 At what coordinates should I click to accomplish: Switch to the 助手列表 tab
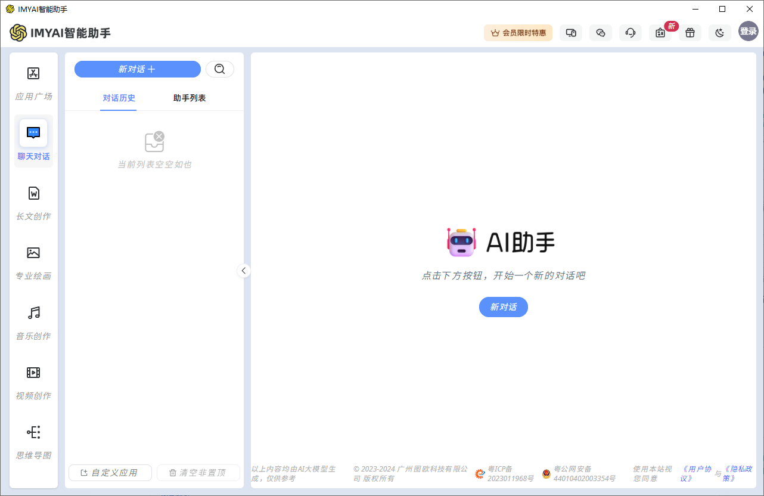coord(190,98)
